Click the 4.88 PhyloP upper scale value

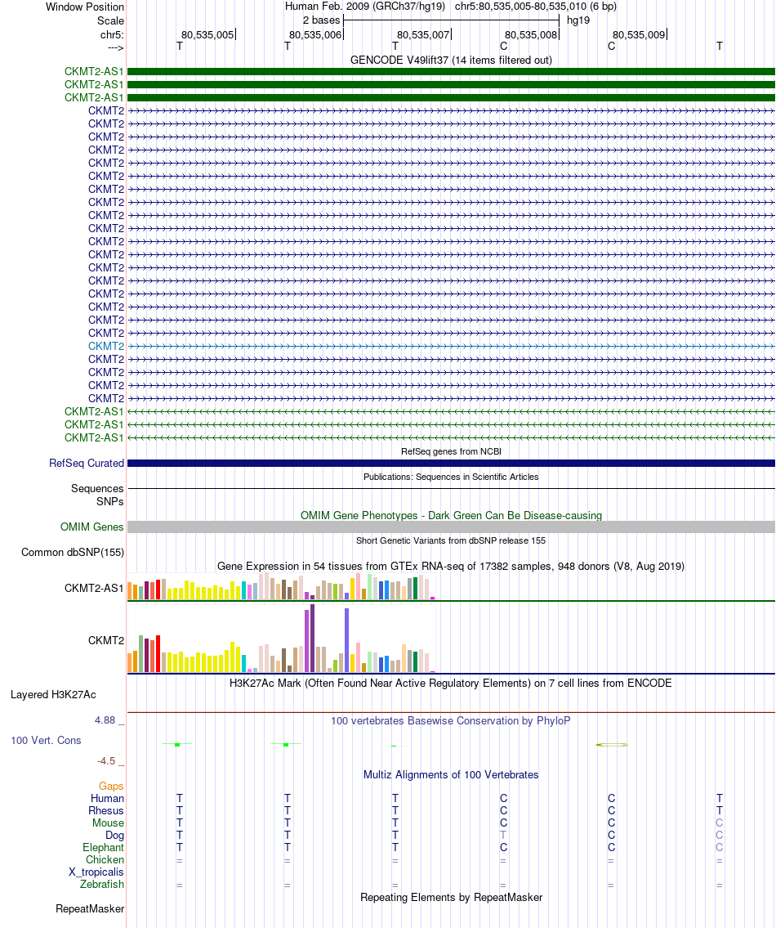point(105,720)
